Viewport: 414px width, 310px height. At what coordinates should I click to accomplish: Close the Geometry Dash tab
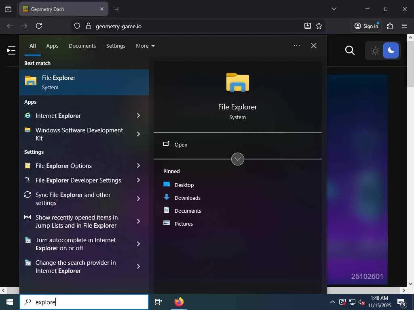tap(102, 9)
